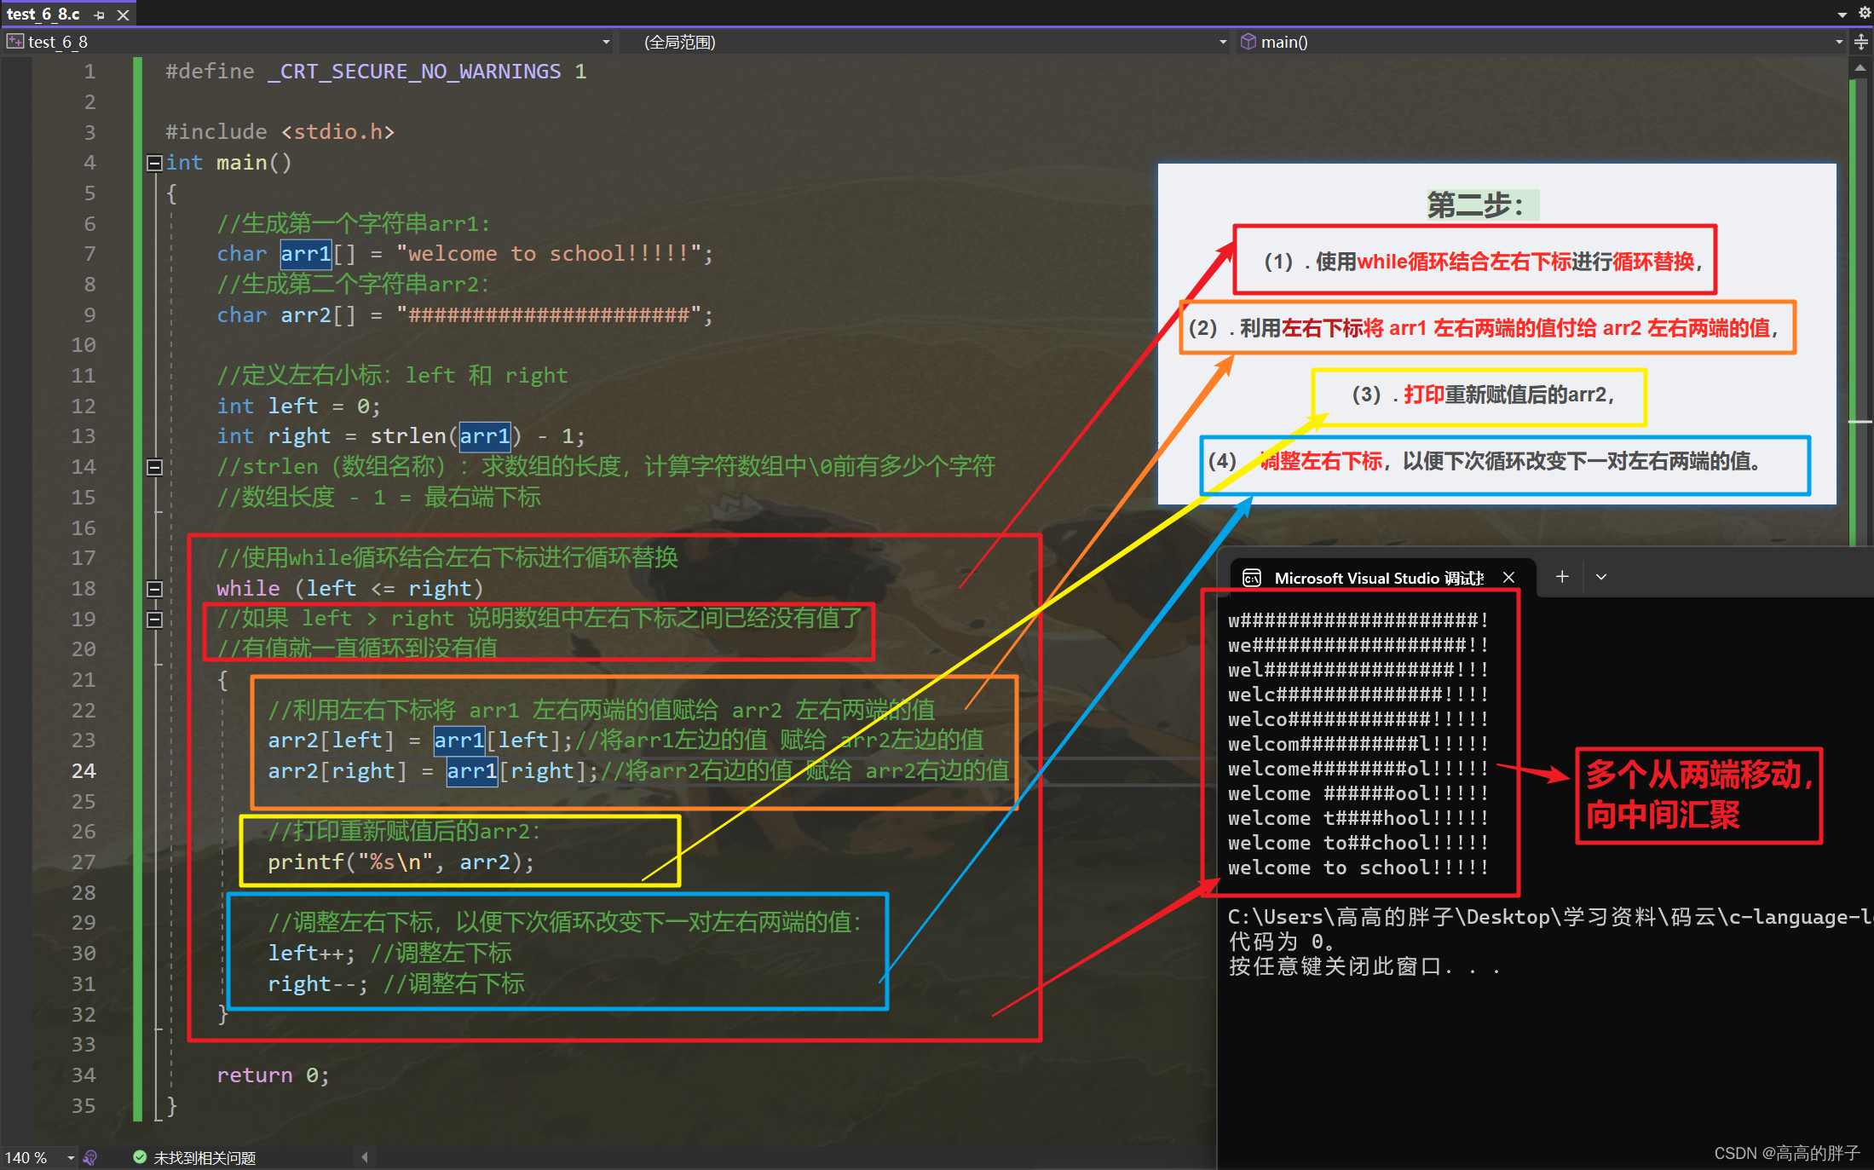
Task: Select the Microsoft Visual Studio debug console tab
Action: pyautogui.click(x=1378, y=578)
